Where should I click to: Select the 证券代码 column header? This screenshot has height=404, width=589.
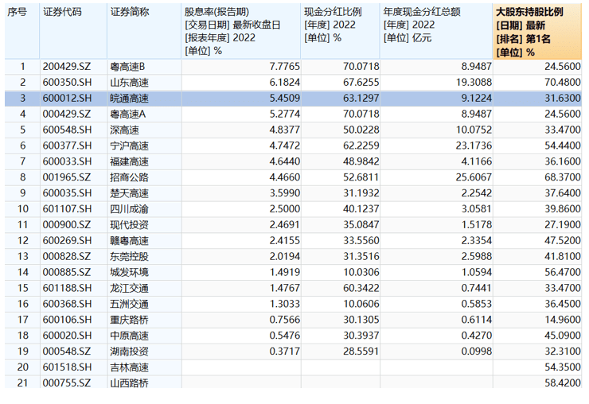73,31
